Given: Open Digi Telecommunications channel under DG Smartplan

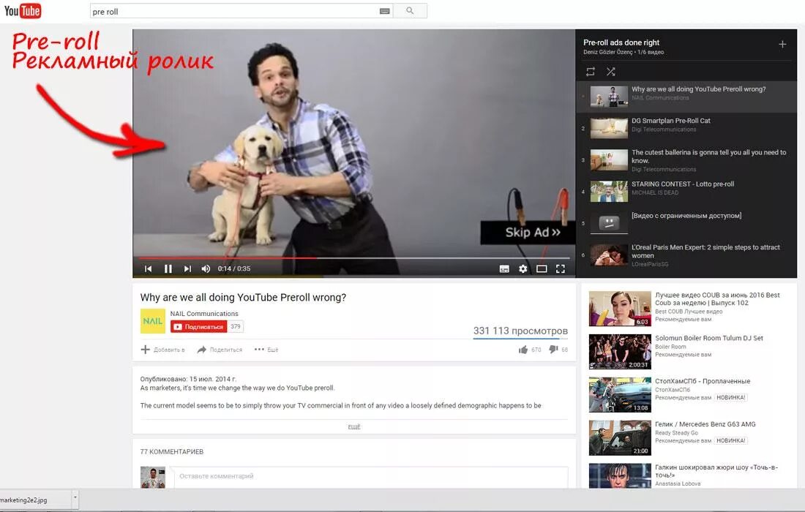Looking at the screenshot, I should click(664, 129).
